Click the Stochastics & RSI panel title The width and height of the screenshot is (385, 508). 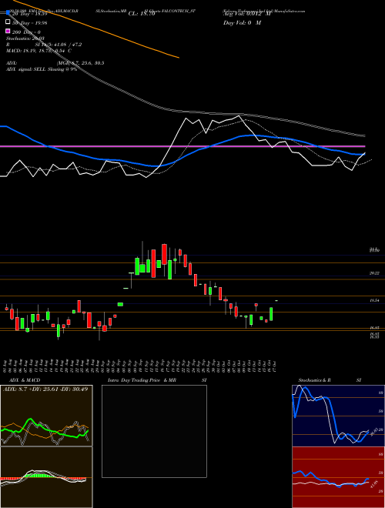click(330, 380)
